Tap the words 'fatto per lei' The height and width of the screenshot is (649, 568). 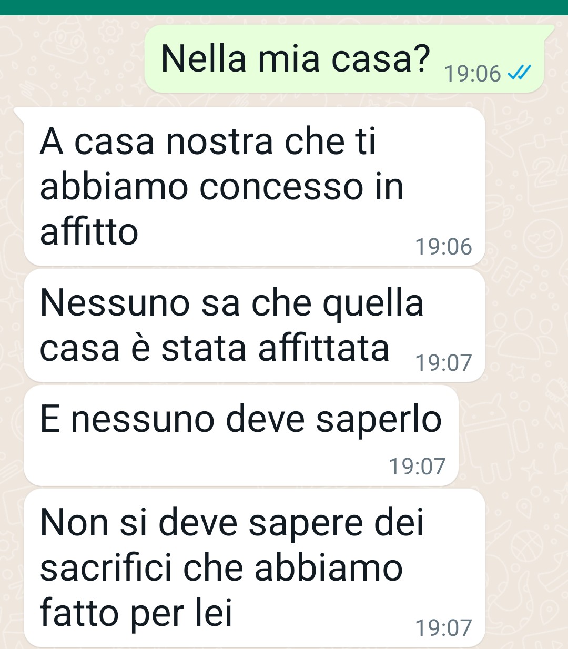136,613
